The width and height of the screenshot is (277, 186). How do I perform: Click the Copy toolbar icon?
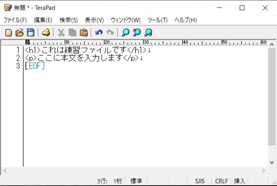pos(73,33)
